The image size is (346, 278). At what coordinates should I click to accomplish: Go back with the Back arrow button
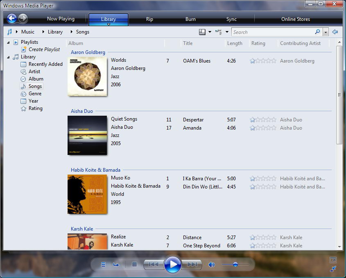[11, 18]
